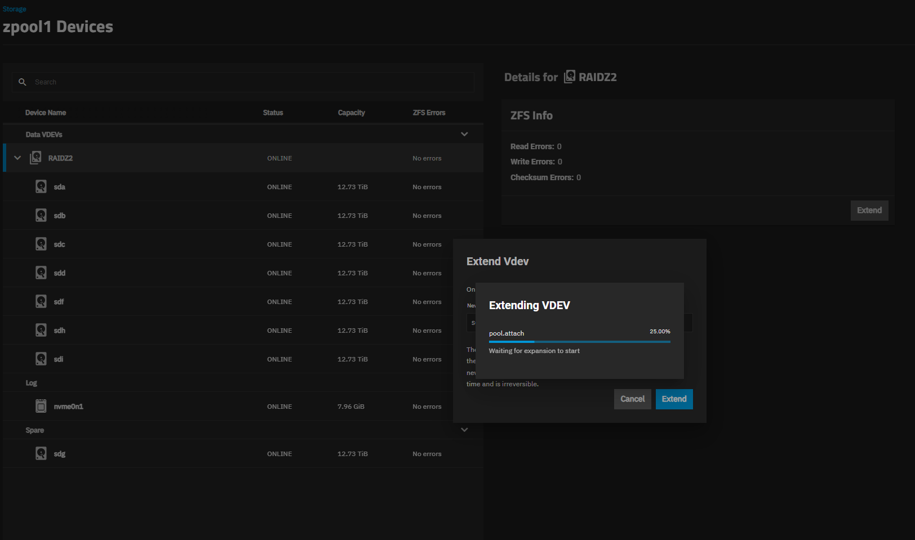This screenshot has width=915, height=540.
Task: Click the sda 12.73 TiB capacity
Action: tap(353, 187)
